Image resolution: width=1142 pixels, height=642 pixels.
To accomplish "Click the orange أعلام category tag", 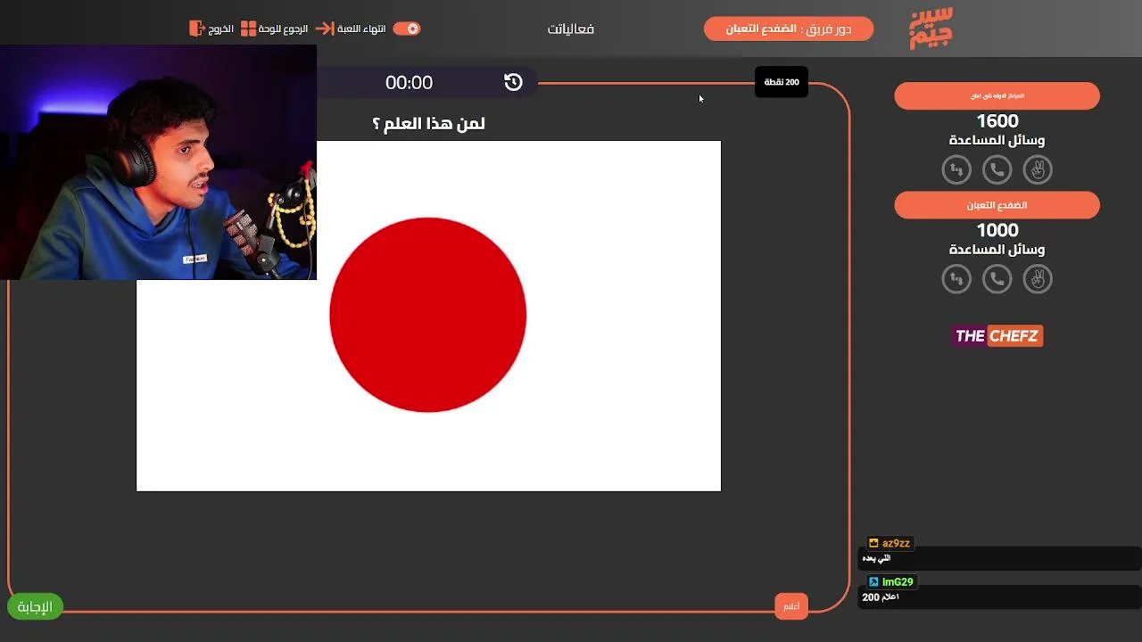I will [x=791, y=606].
